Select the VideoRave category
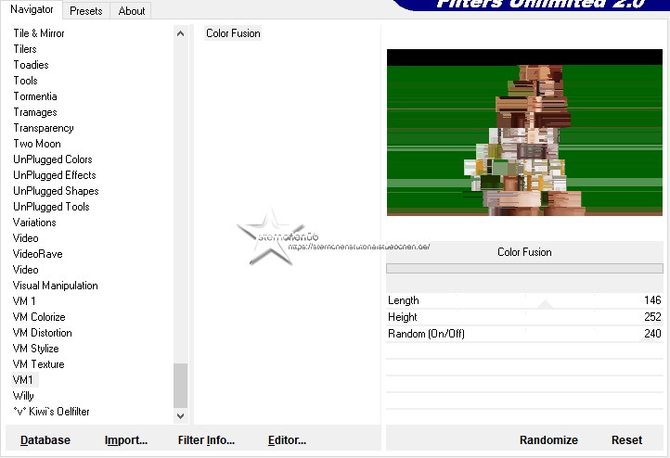The height and width of the screenshot is (458, 670). pyautogui.click(x=38, y=254)
